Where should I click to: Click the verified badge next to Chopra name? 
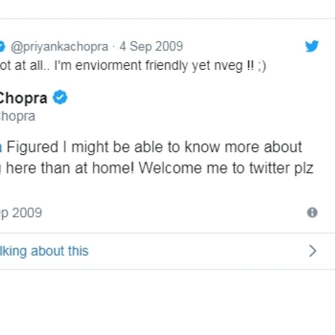pos(60,97)
